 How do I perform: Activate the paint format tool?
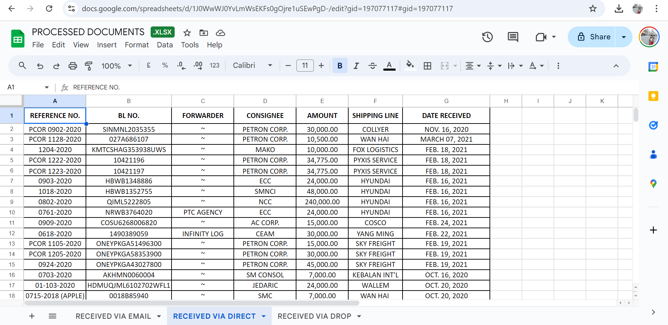click(x=89, y=66)
